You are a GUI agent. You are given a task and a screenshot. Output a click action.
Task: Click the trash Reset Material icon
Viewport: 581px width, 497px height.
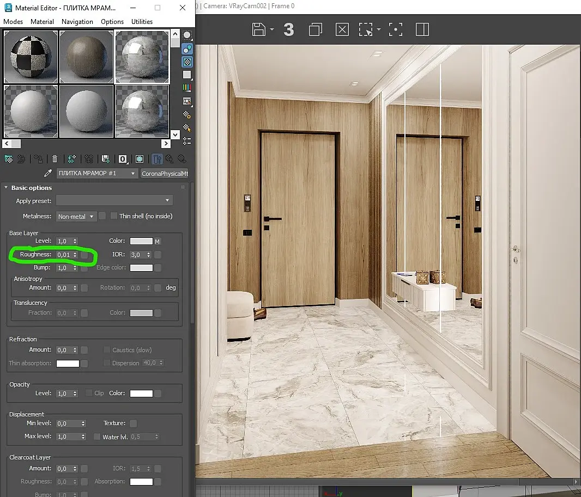point(55,159)
